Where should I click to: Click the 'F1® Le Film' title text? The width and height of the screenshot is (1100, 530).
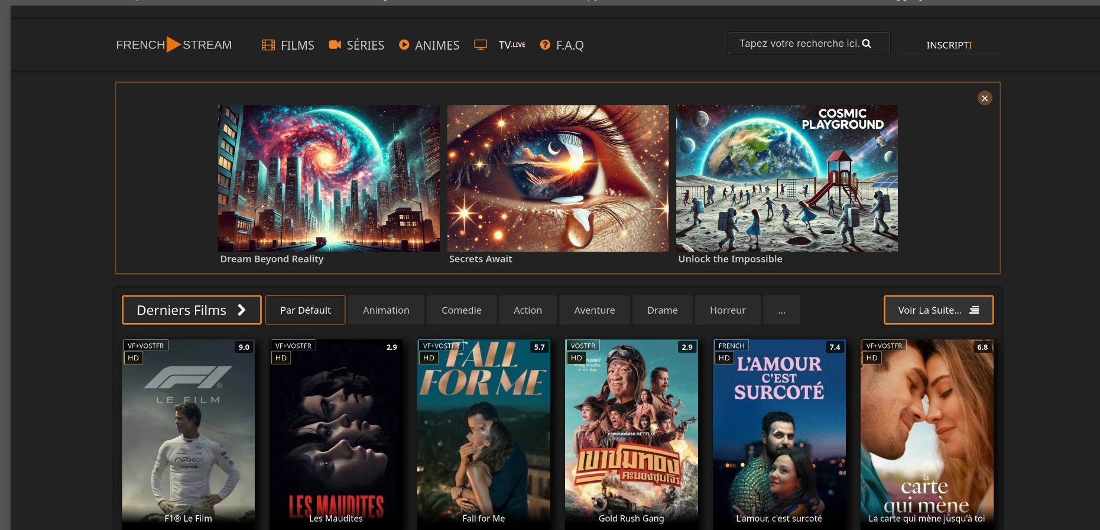188,518
